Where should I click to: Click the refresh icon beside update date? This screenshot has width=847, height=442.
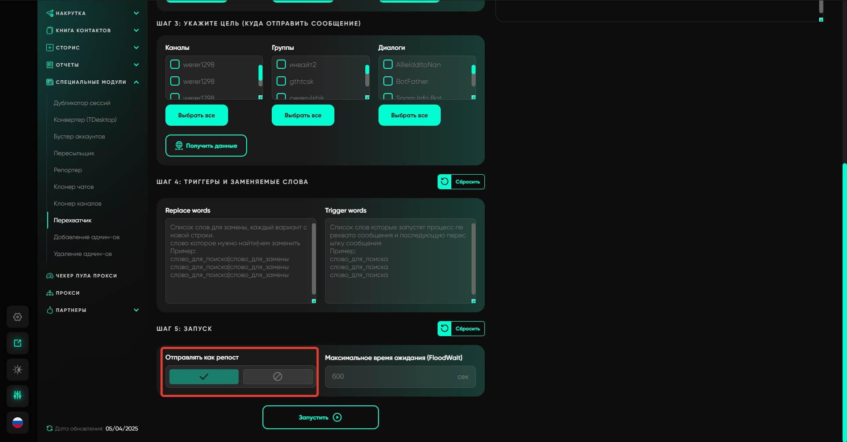(49, 428)
